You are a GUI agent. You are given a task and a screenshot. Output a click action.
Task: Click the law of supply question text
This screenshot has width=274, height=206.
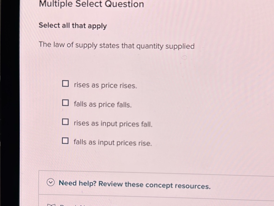click(x=117, y=45)
